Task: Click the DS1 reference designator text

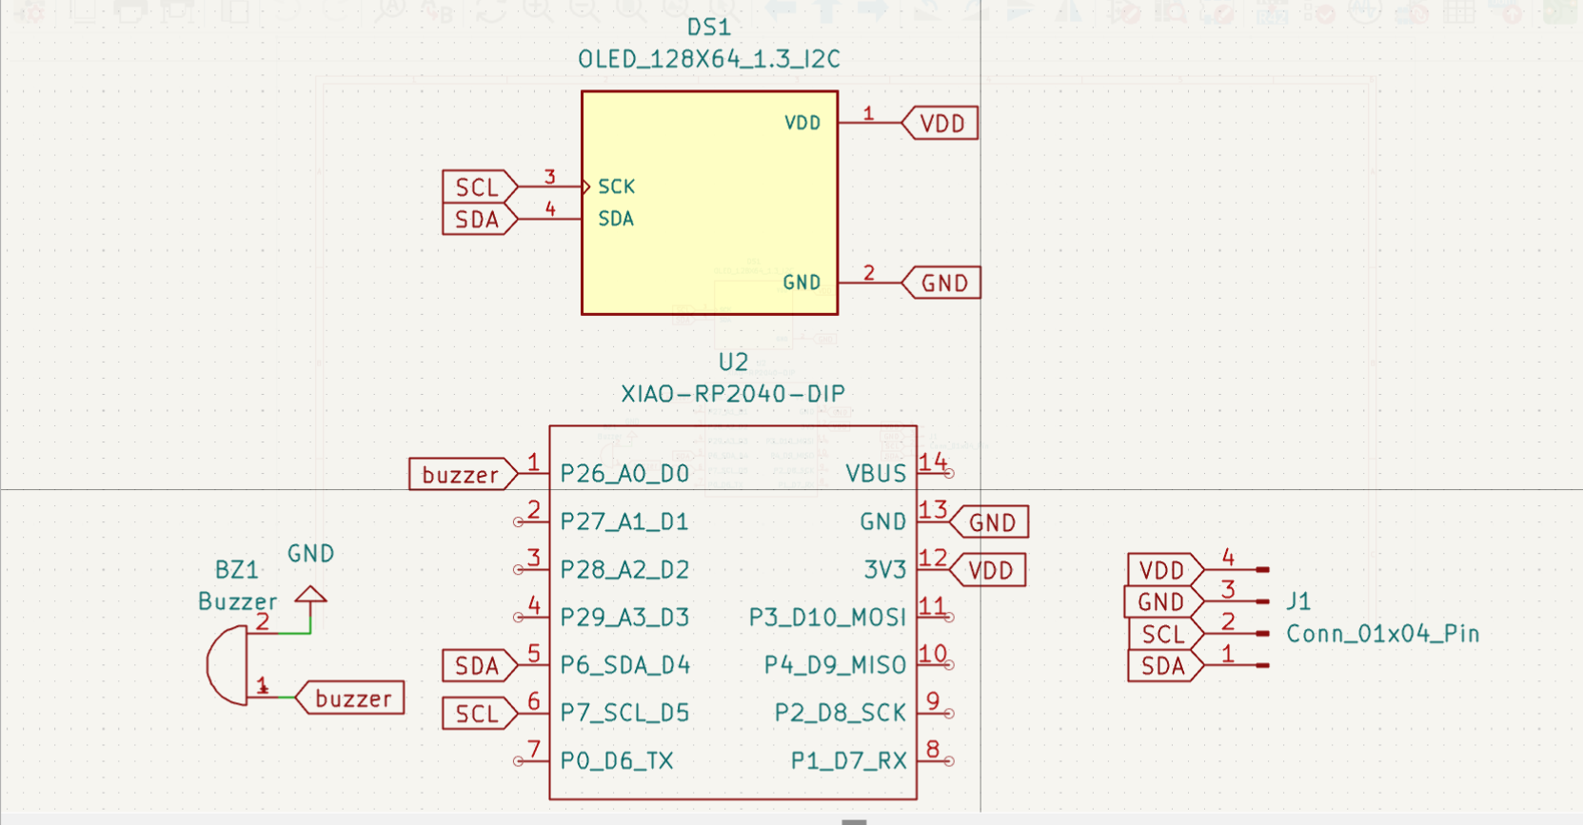Action: (709, 28)
